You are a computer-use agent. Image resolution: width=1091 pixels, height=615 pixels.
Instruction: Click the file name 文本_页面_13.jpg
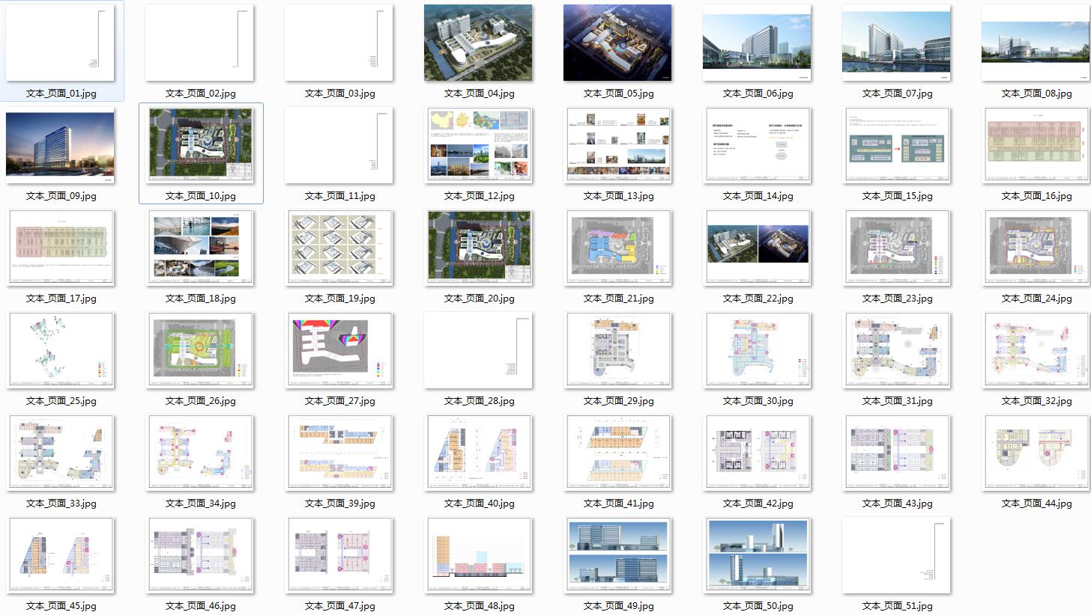point(619,196)
